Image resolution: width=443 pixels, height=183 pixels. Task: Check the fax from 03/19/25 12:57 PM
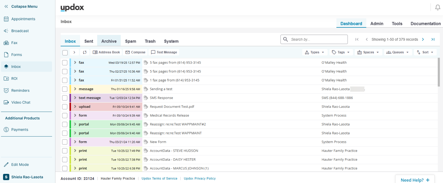point(65,63)
